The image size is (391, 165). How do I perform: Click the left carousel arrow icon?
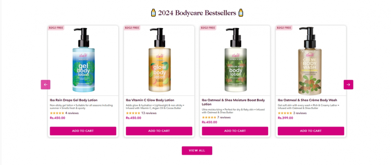pos(46,84)
